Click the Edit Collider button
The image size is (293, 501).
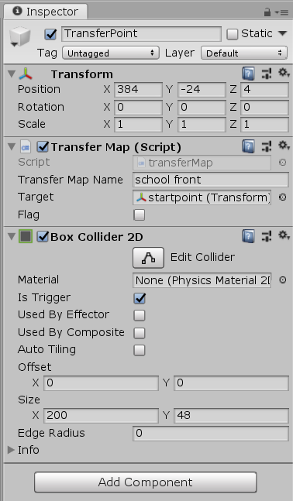click(x=148, y=257)
